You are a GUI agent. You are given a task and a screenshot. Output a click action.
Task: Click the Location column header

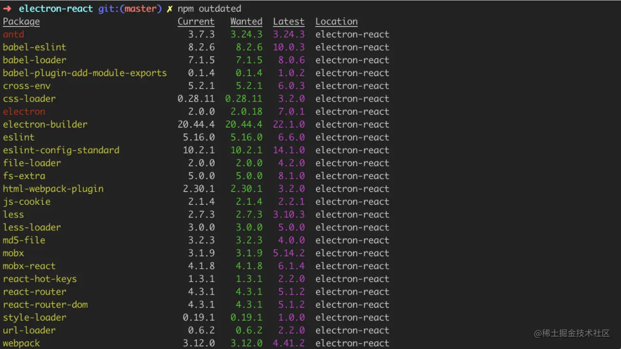337,22
